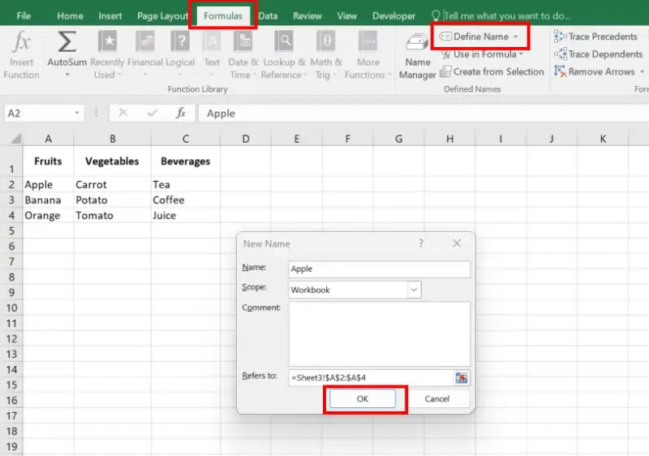Switch to the Insert tab
The image size is (649, 456).
point(110,15)
